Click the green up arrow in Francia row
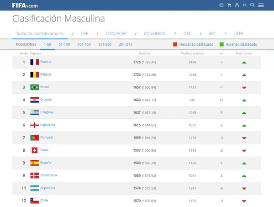 point(244,63)
